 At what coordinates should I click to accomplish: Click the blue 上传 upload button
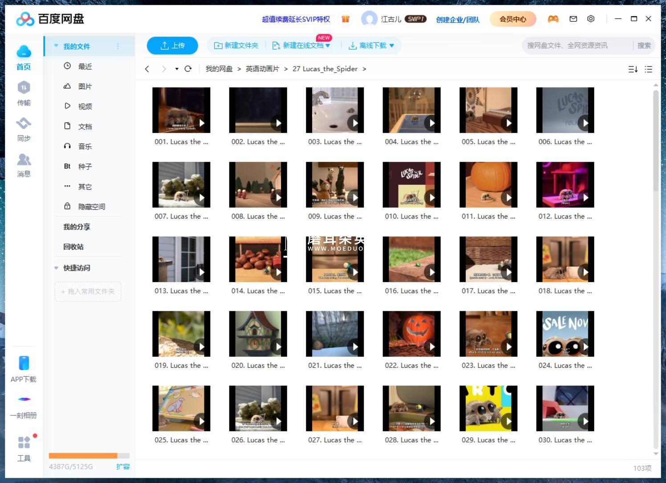click(x=172, y=45)
